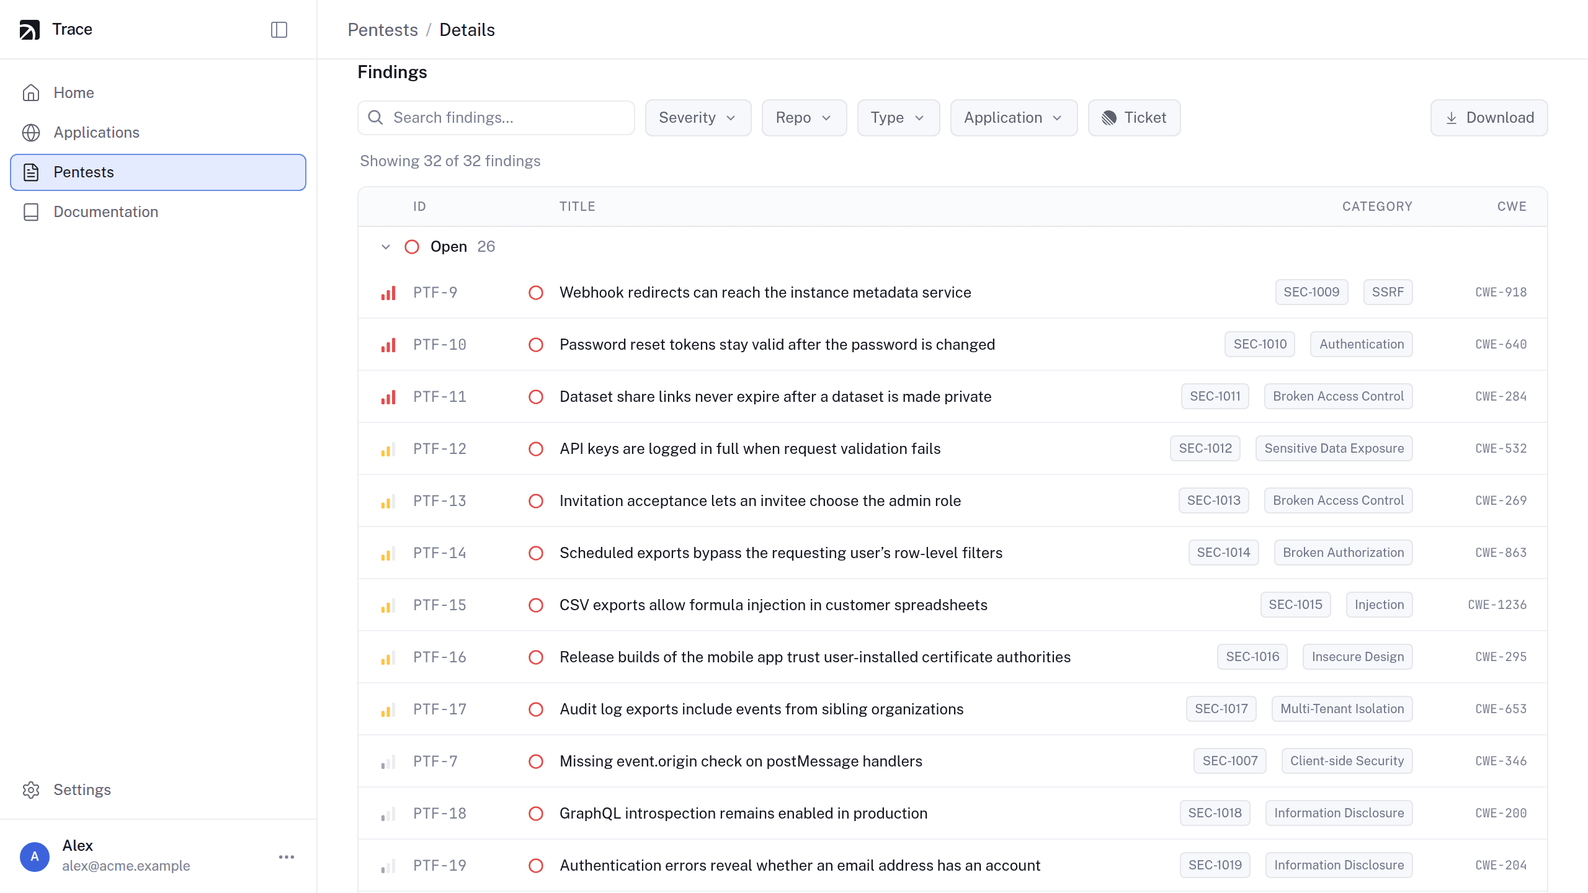Click the Trace logo icon

(30, 29)
